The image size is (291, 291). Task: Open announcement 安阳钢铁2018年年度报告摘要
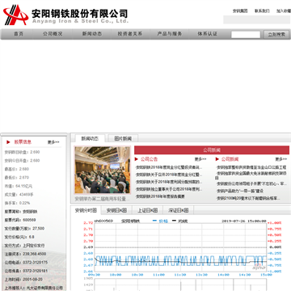(x=160, y=196)
